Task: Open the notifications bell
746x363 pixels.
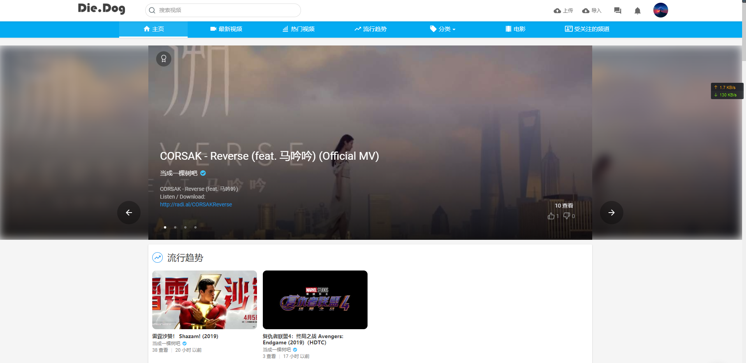Action: [x=637, y=11]
